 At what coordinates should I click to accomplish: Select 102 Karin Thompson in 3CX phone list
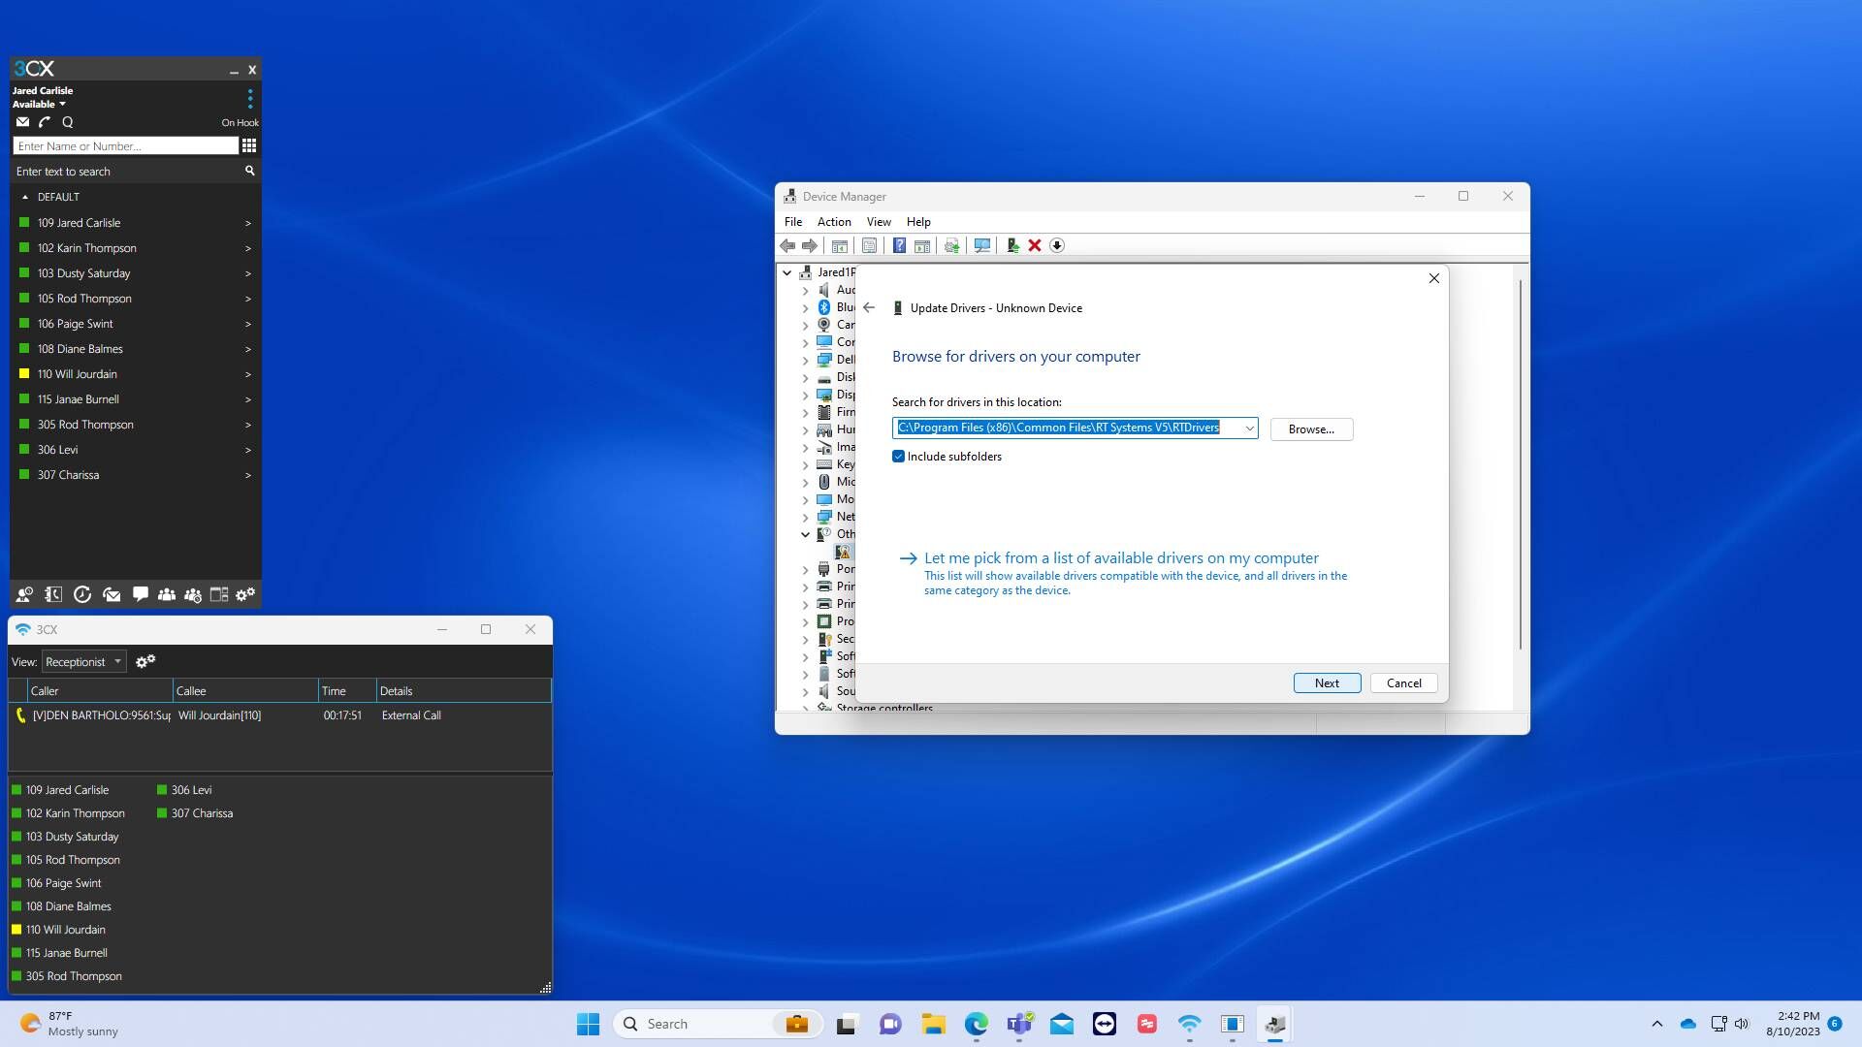[x=135, y=248]
